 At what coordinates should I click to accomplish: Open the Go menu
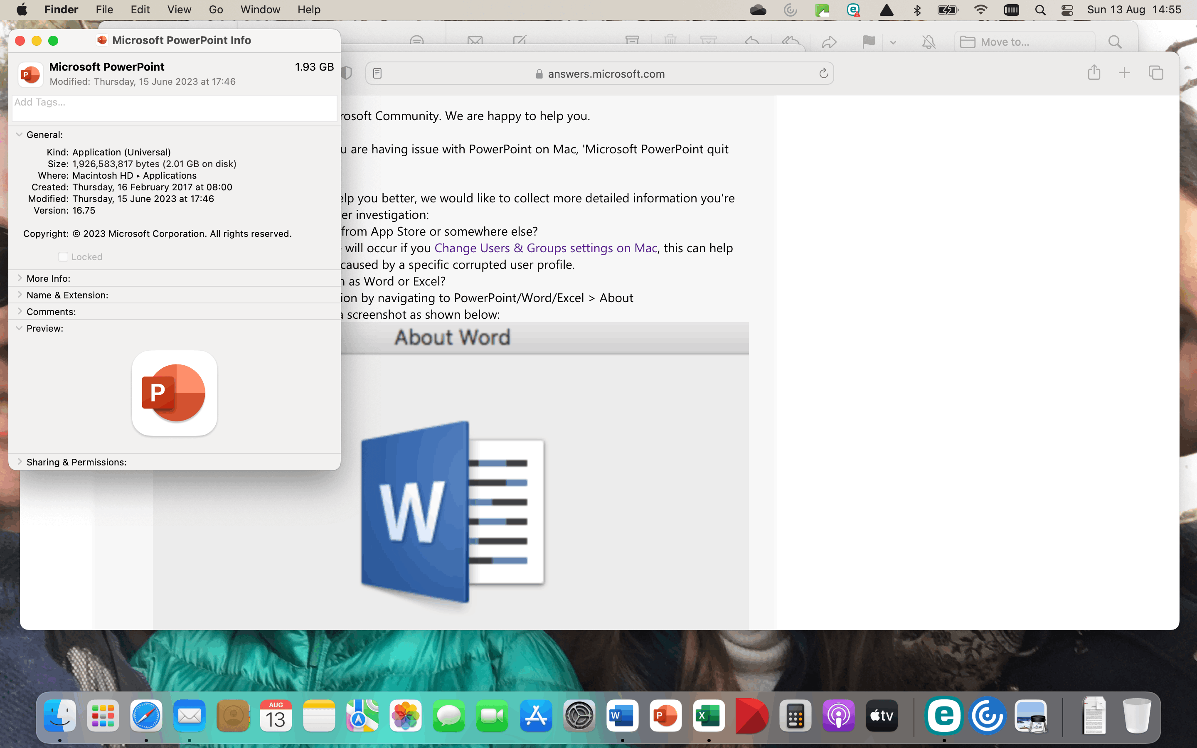click(216, 10)
